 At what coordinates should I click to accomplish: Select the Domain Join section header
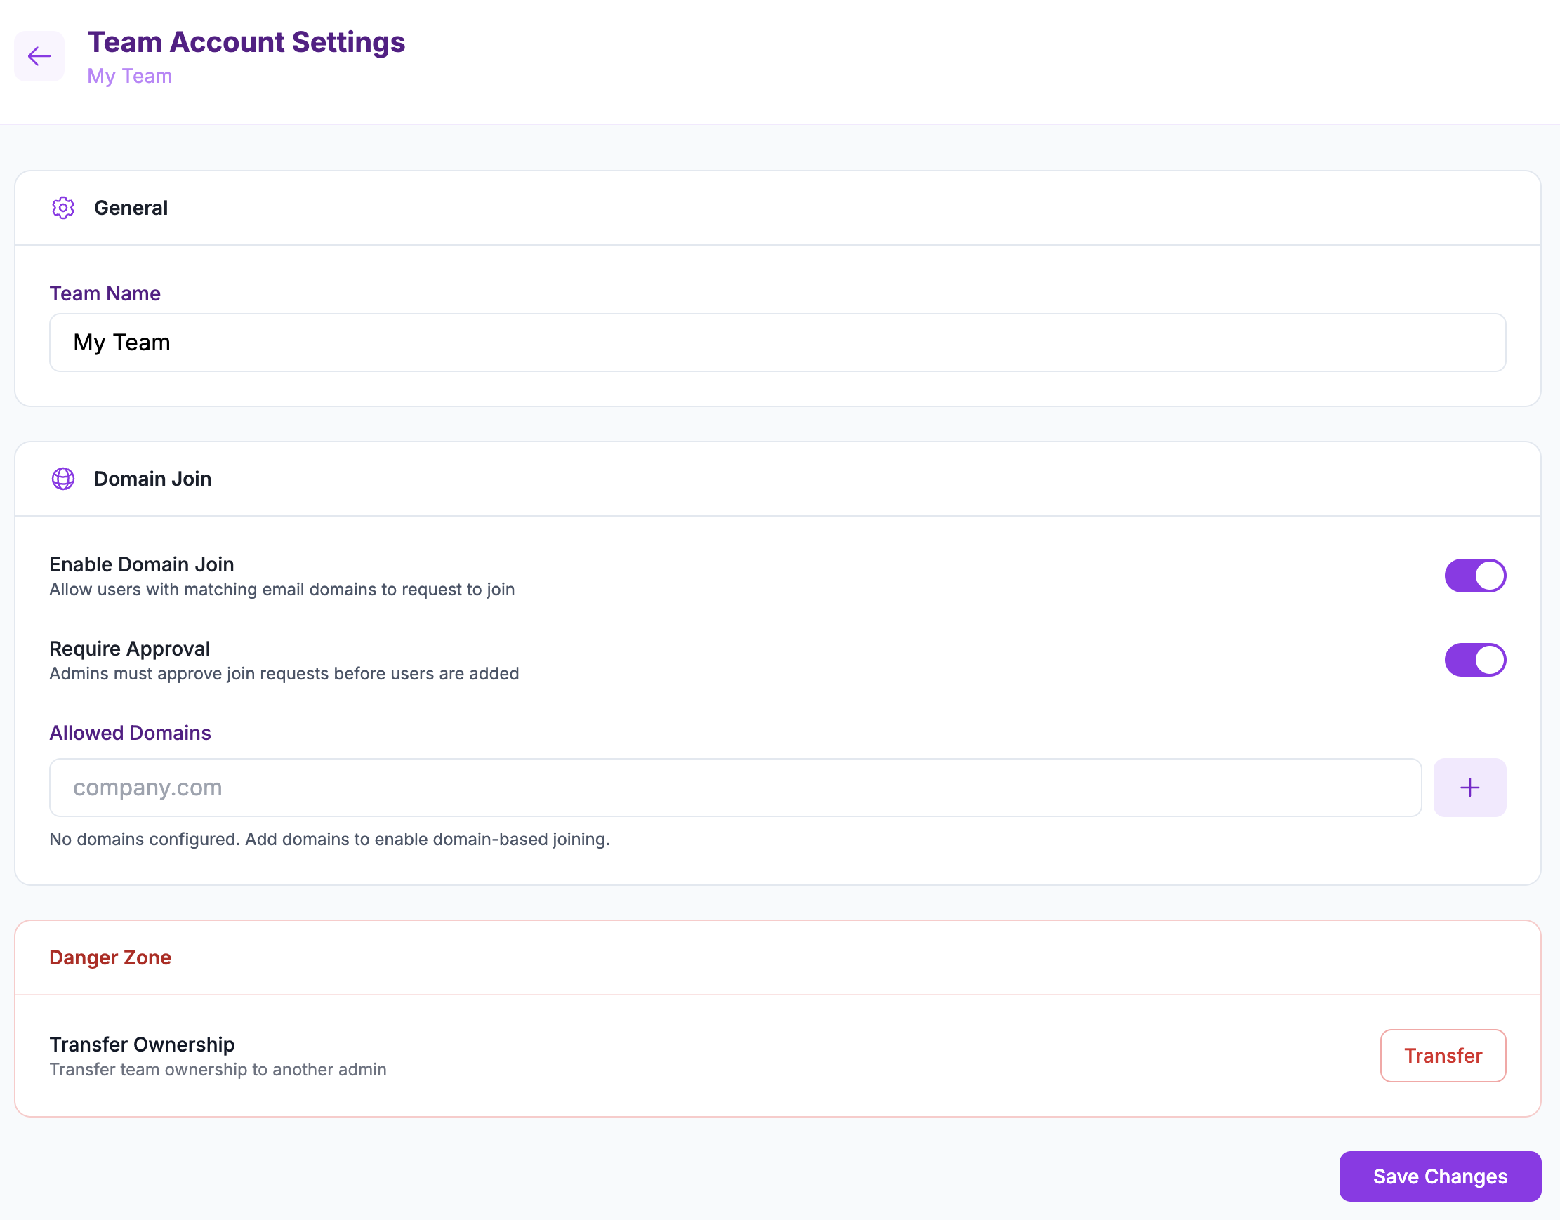(x=153, y=479)
